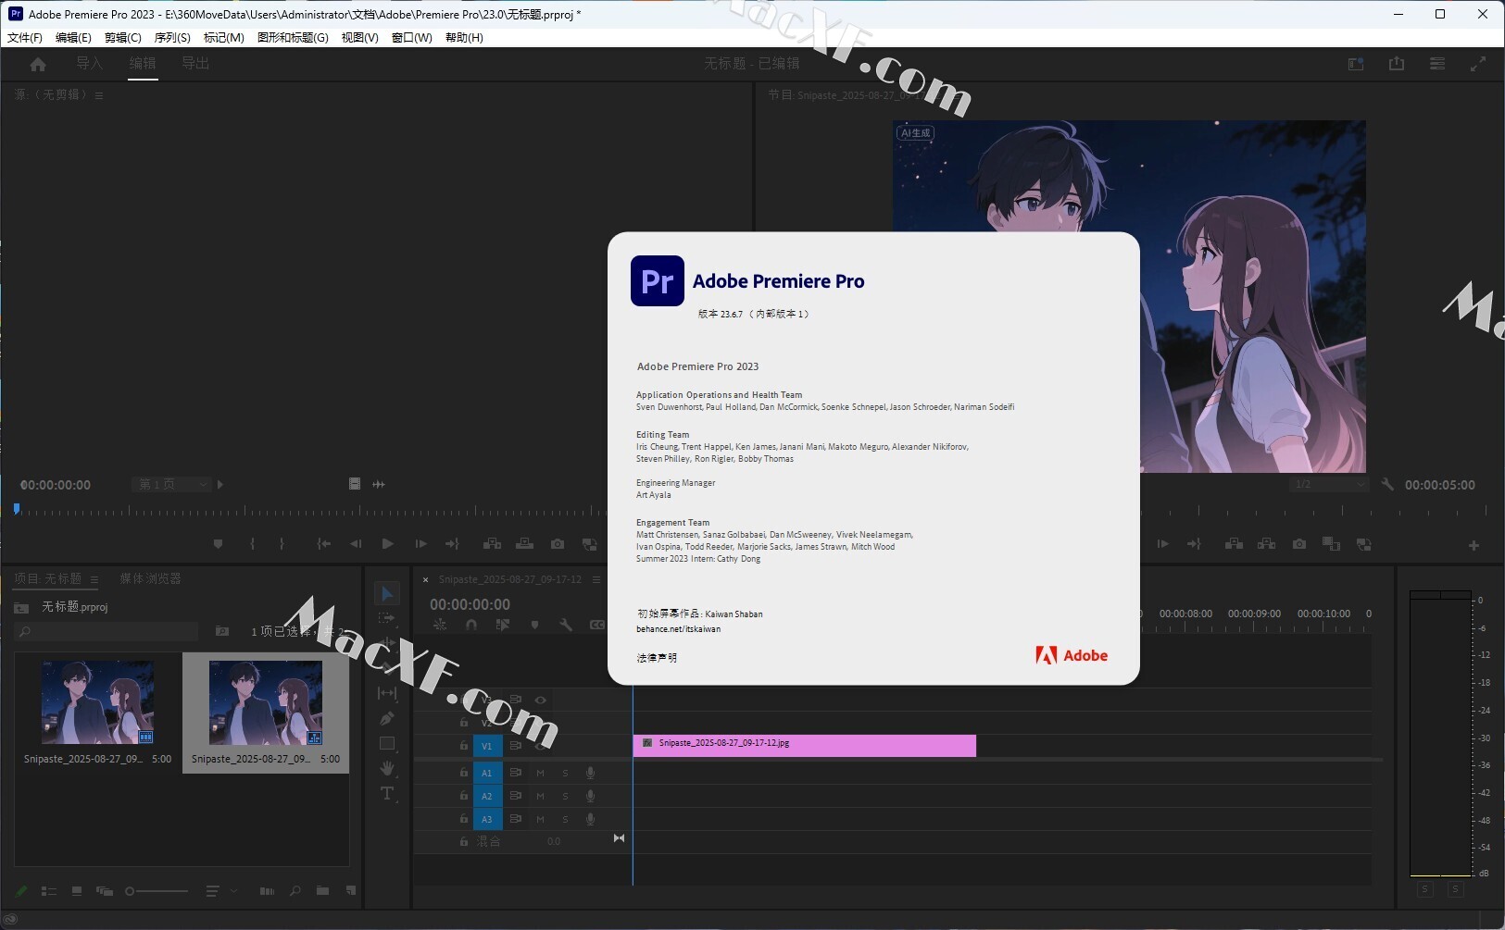This screenshot has height=930, width=1505.
Task: Open Program monitor button editor plus
Action: [1474, 545]
